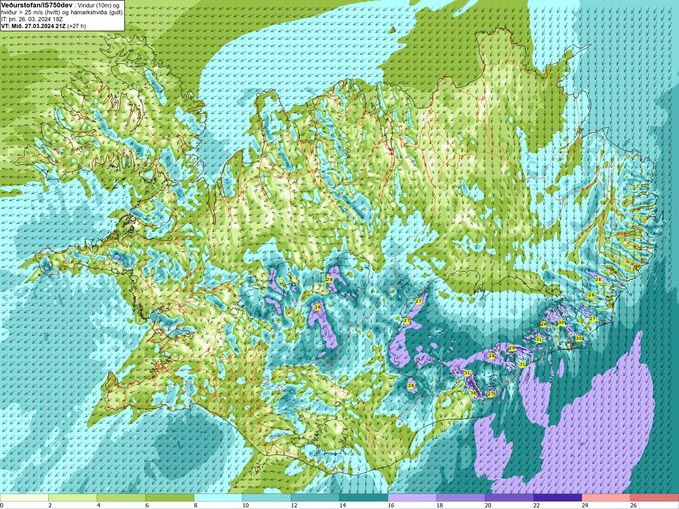Viewport: 679px width, 509px height.
Task: Pick the 20–22 m/s violet legend swatch
Action: tap(509, 498)
